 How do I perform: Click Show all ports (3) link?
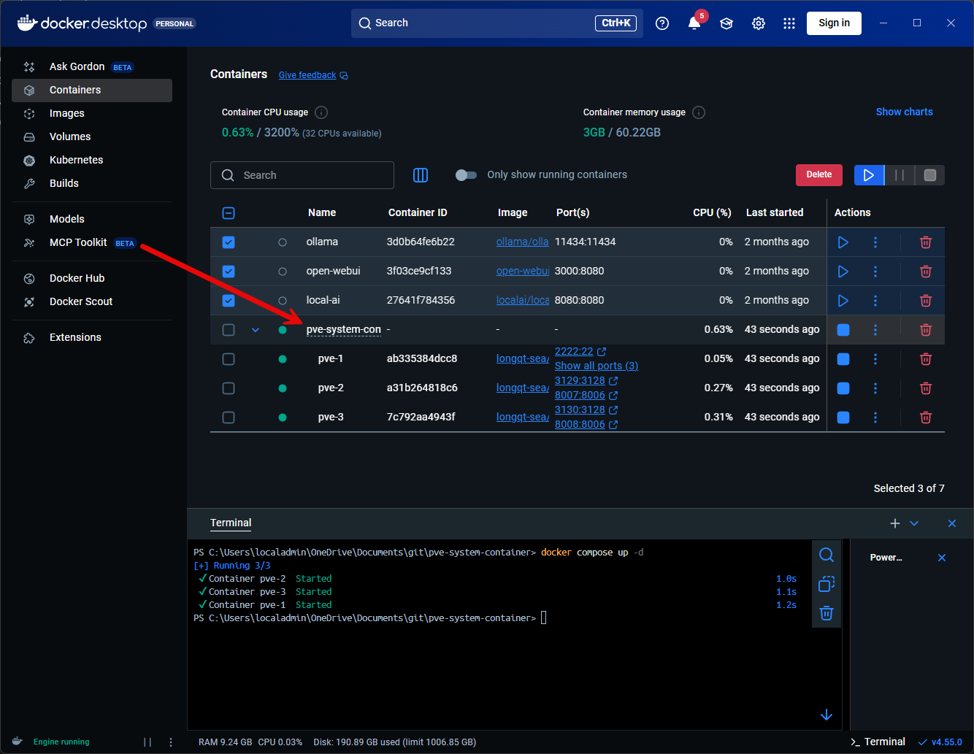tap(597, 366)
